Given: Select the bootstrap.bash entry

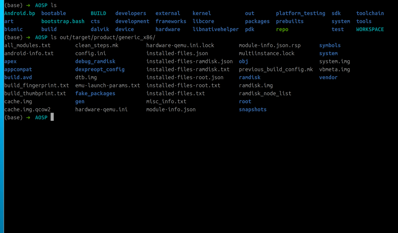Looking at the screenshot, I should click(63, 21).
